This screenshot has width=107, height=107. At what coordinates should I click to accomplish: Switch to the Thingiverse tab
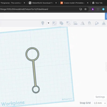[11, 3]
